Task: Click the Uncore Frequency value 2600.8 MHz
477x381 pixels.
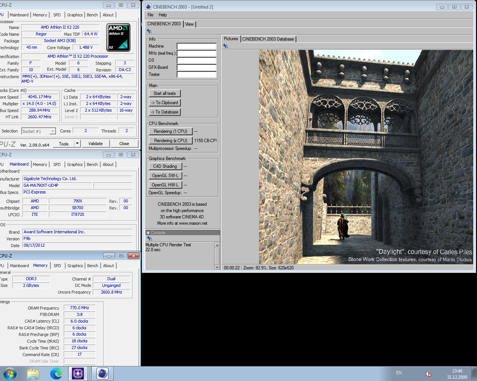Action: pyautogui.click(x=111, y=292)
